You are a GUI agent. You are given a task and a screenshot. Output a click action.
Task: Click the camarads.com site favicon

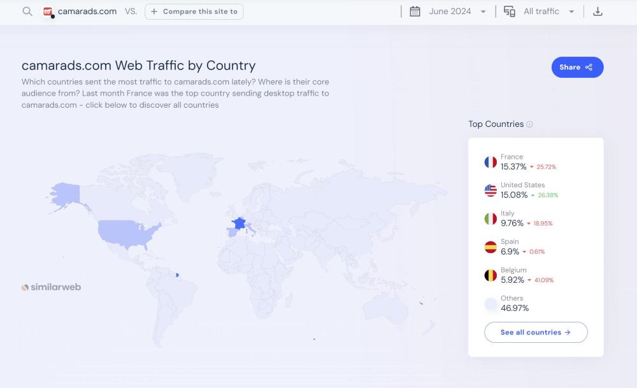pos(48,11)
